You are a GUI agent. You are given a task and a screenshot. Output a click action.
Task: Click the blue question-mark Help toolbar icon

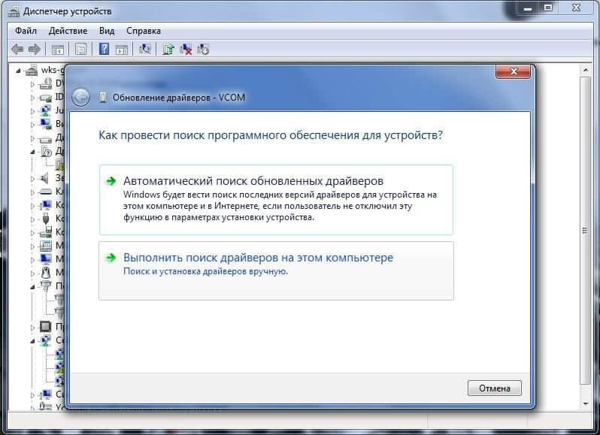pyautogui.click(x=104, y=49)
